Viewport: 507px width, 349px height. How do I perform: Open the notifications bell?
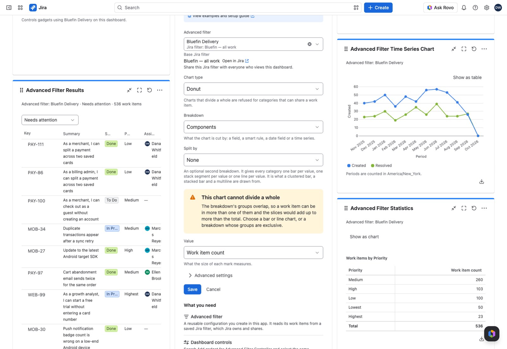(464, 8)
